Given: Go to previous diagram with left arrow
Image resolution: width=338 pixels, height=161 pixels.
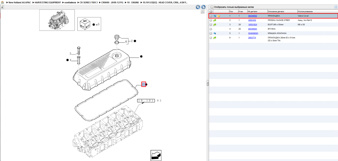Looking at the screenshot, I should click(198, 7).
